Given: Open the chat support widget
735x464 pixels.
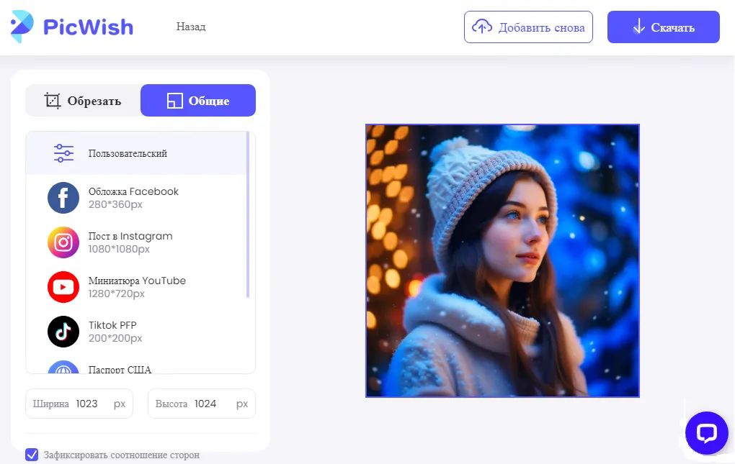Looking at the screenshot, I should (706, 432).
